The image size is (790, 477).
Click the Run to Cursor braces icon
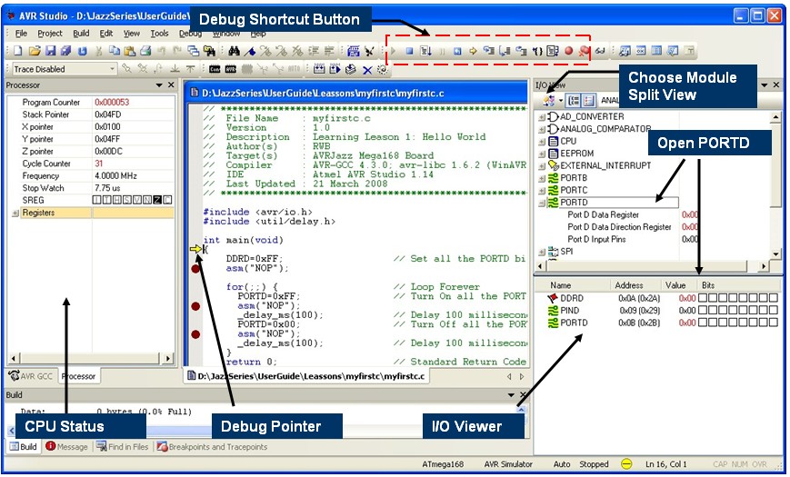[x=537, y=51]
